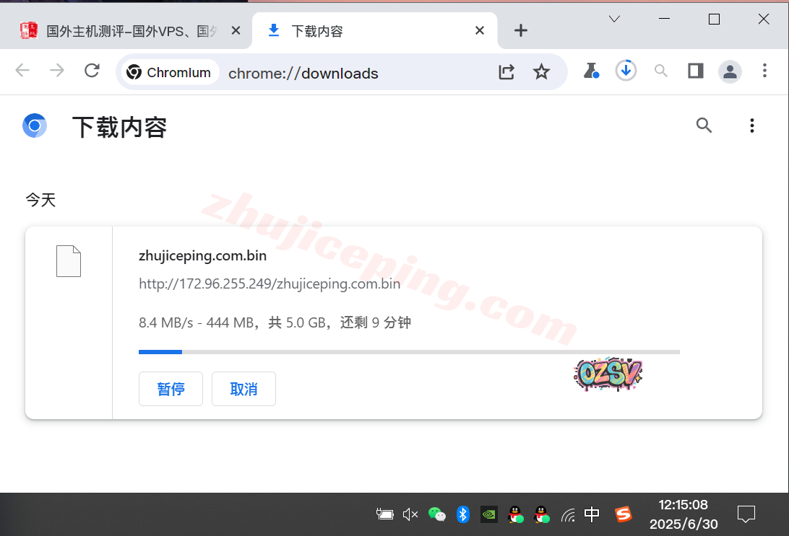Click the download URL link for zhujiceping.com.bin
The width and height of the screenshot is (789, 536).
point(270,284)
